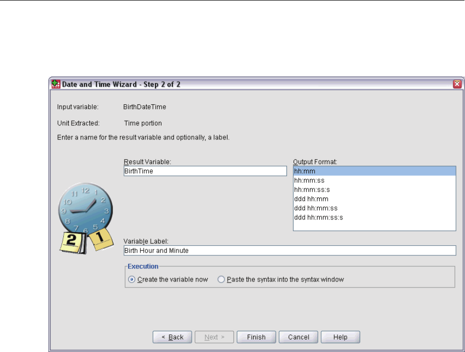
Task: Click the 'Variable Label:' label
Action: (x=146, y=241)
